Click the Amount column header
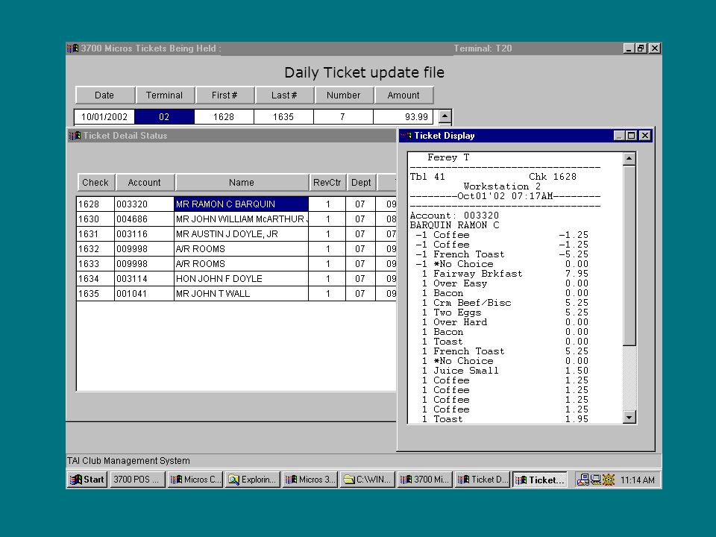Image resolution: width=716 pixels, height=537 pixels. click(403, 95)
